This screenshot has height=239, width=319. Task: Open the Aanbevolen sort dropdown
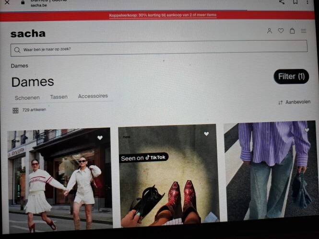(295, 102)
